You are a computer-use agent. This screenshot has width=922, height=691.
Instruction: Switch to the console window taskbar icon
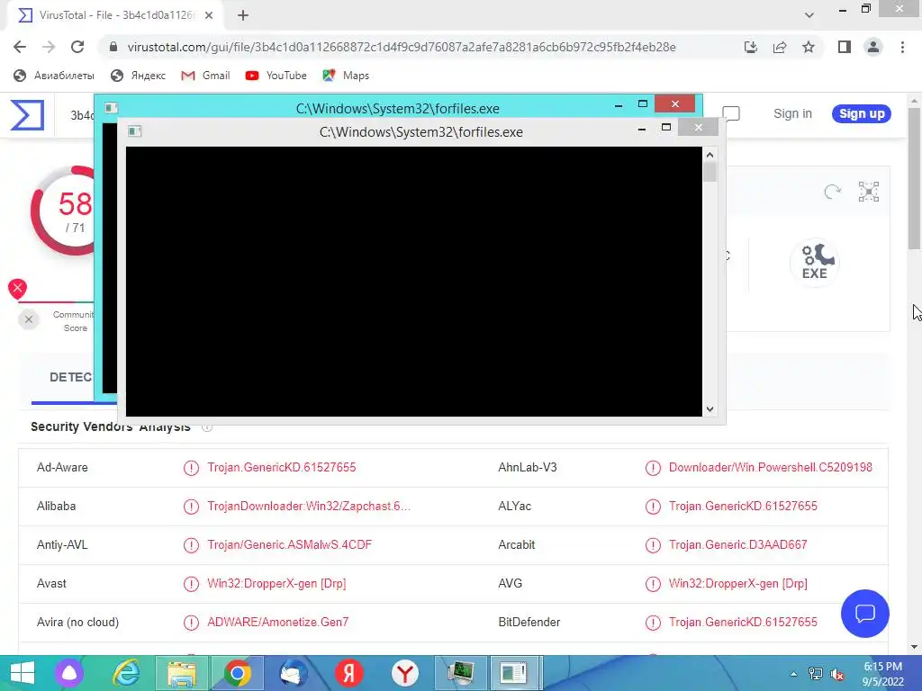point(513,673)
